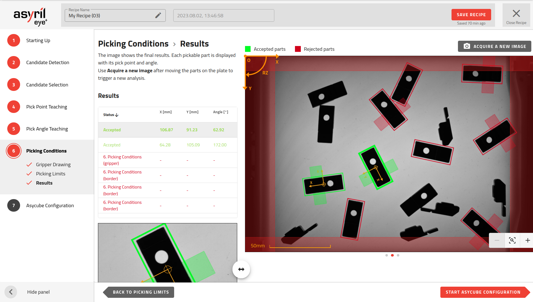Select the third image pagination dot

(398, 255)
